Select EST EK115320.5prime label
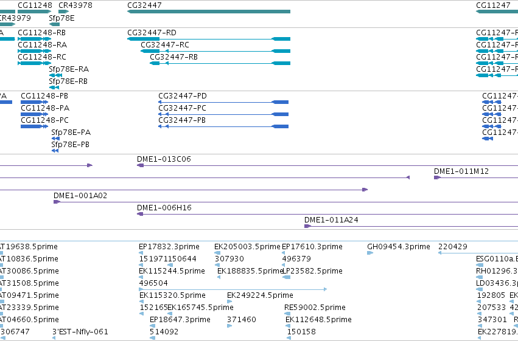 coord(172,295)
